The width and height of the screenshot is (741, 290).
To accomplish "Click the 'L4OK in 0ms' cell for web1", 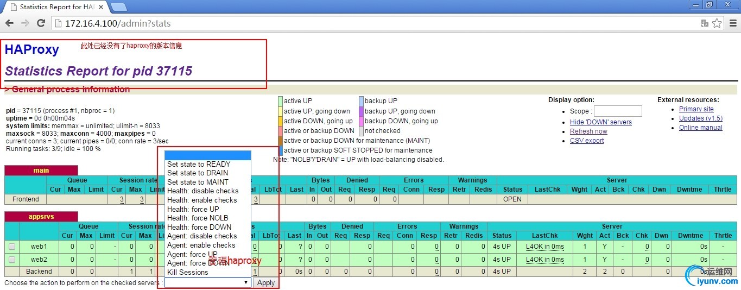I will [x=544, y=247].
